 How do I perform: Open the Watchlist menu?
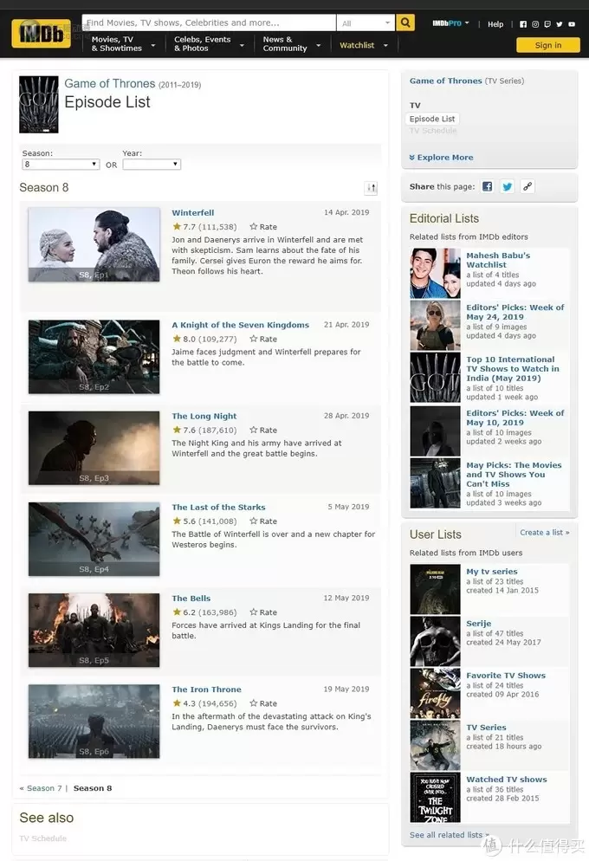click(x=364, y=45)
